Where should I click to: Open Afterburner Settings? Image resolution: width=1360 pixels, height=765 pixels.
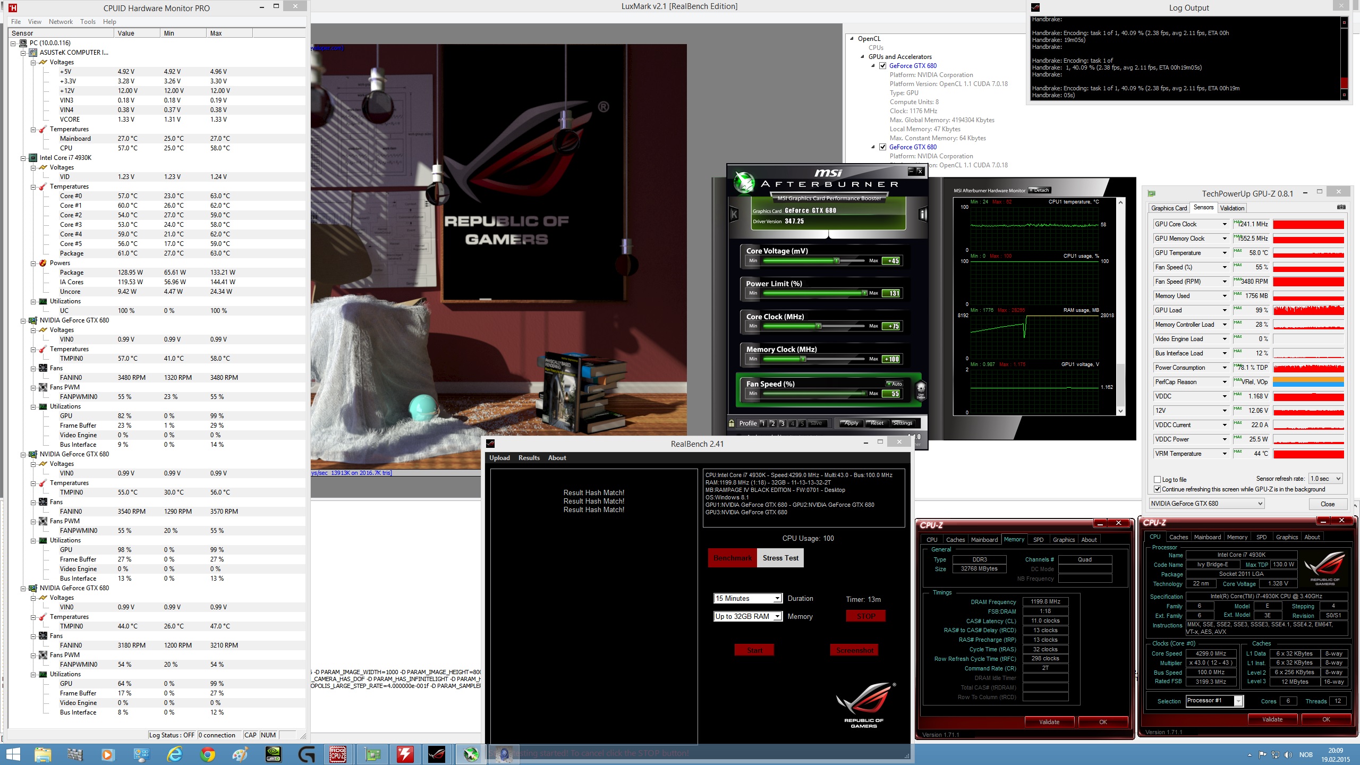(x=902, y=423)
